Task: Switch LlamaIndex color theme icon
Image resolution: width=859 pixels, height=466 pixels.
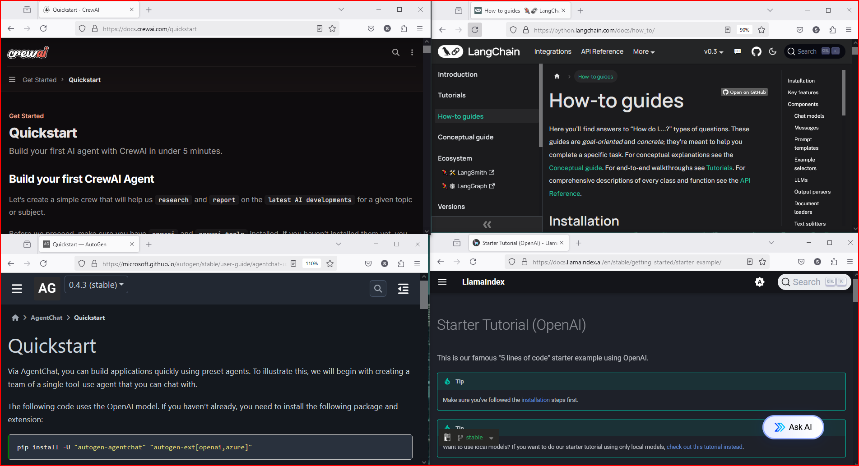Action: [x=759, y=282]
